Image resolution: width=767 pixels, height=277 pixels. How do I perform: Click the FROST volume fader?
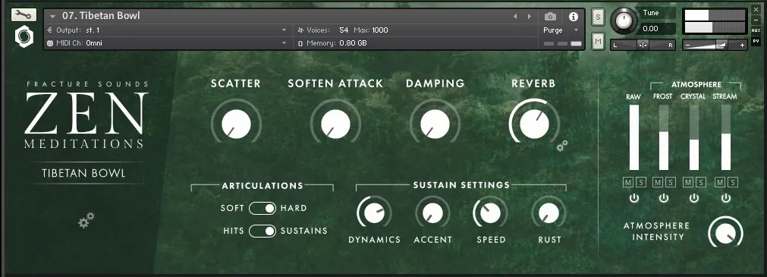[664, 137]
